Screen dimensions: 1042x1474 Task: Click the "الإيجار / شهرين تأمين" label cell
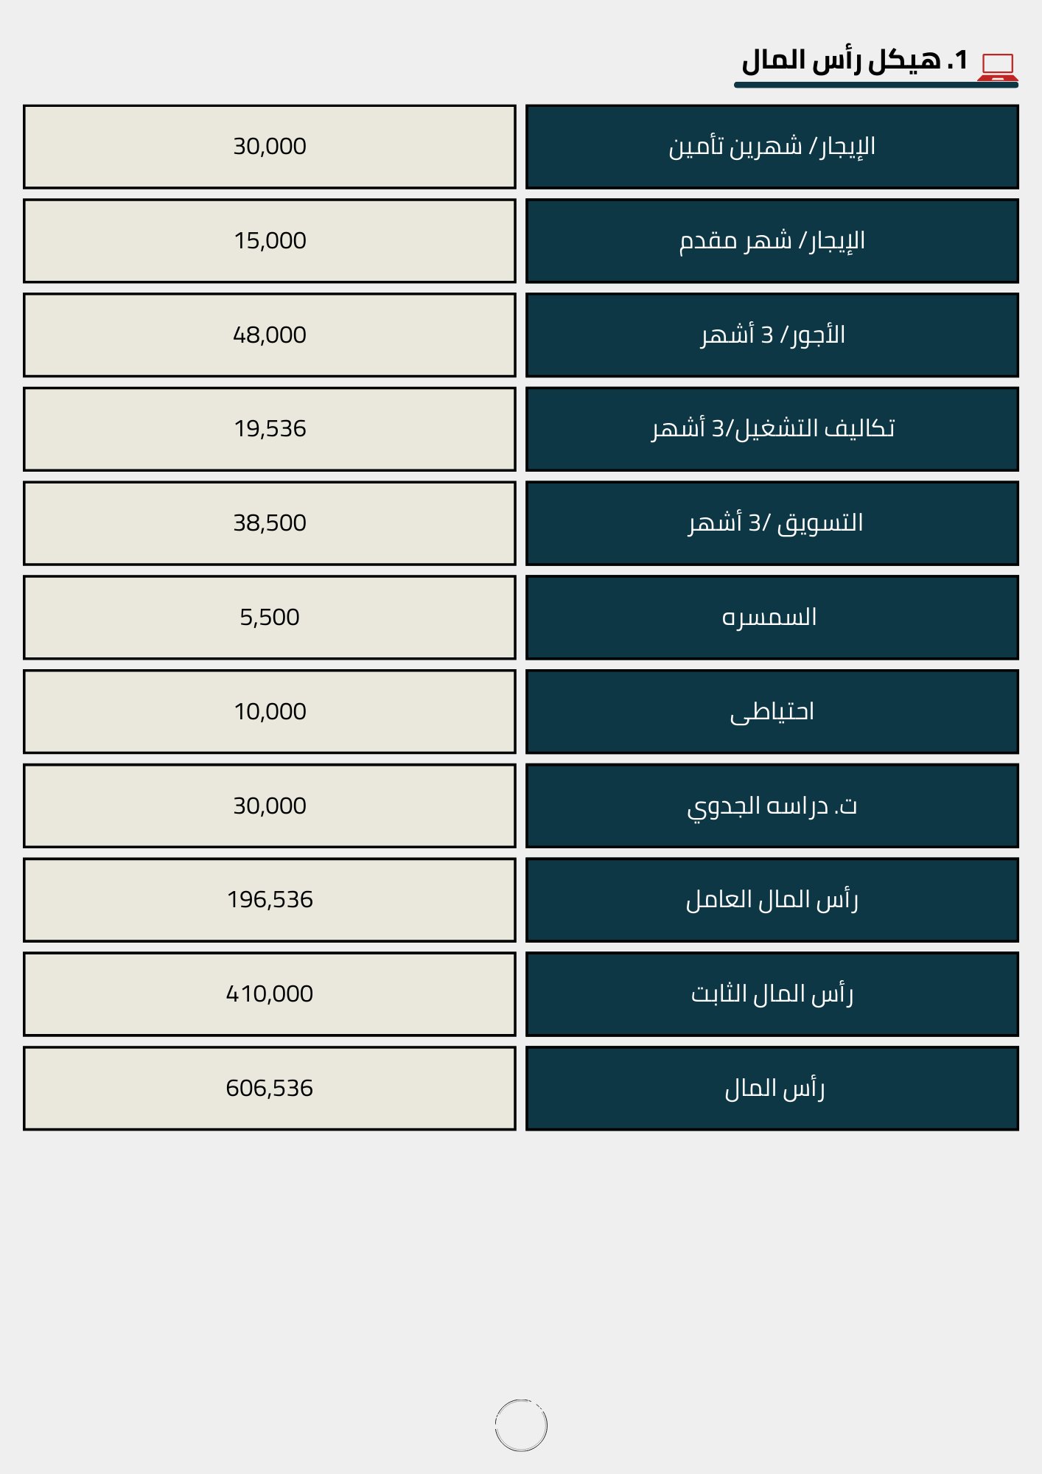(772, 147)
